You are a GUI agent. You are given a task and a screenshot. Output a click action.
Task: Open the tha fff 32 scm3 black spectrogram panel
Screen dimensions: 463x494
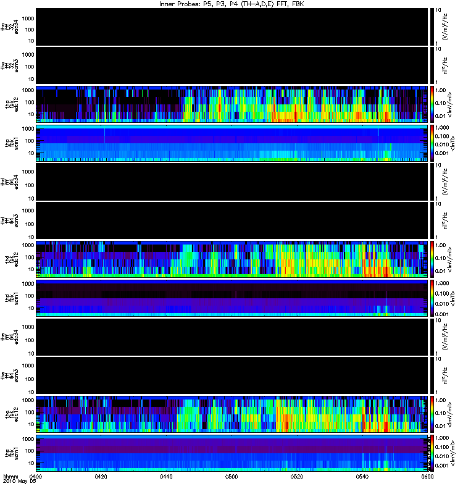(231, 65)
